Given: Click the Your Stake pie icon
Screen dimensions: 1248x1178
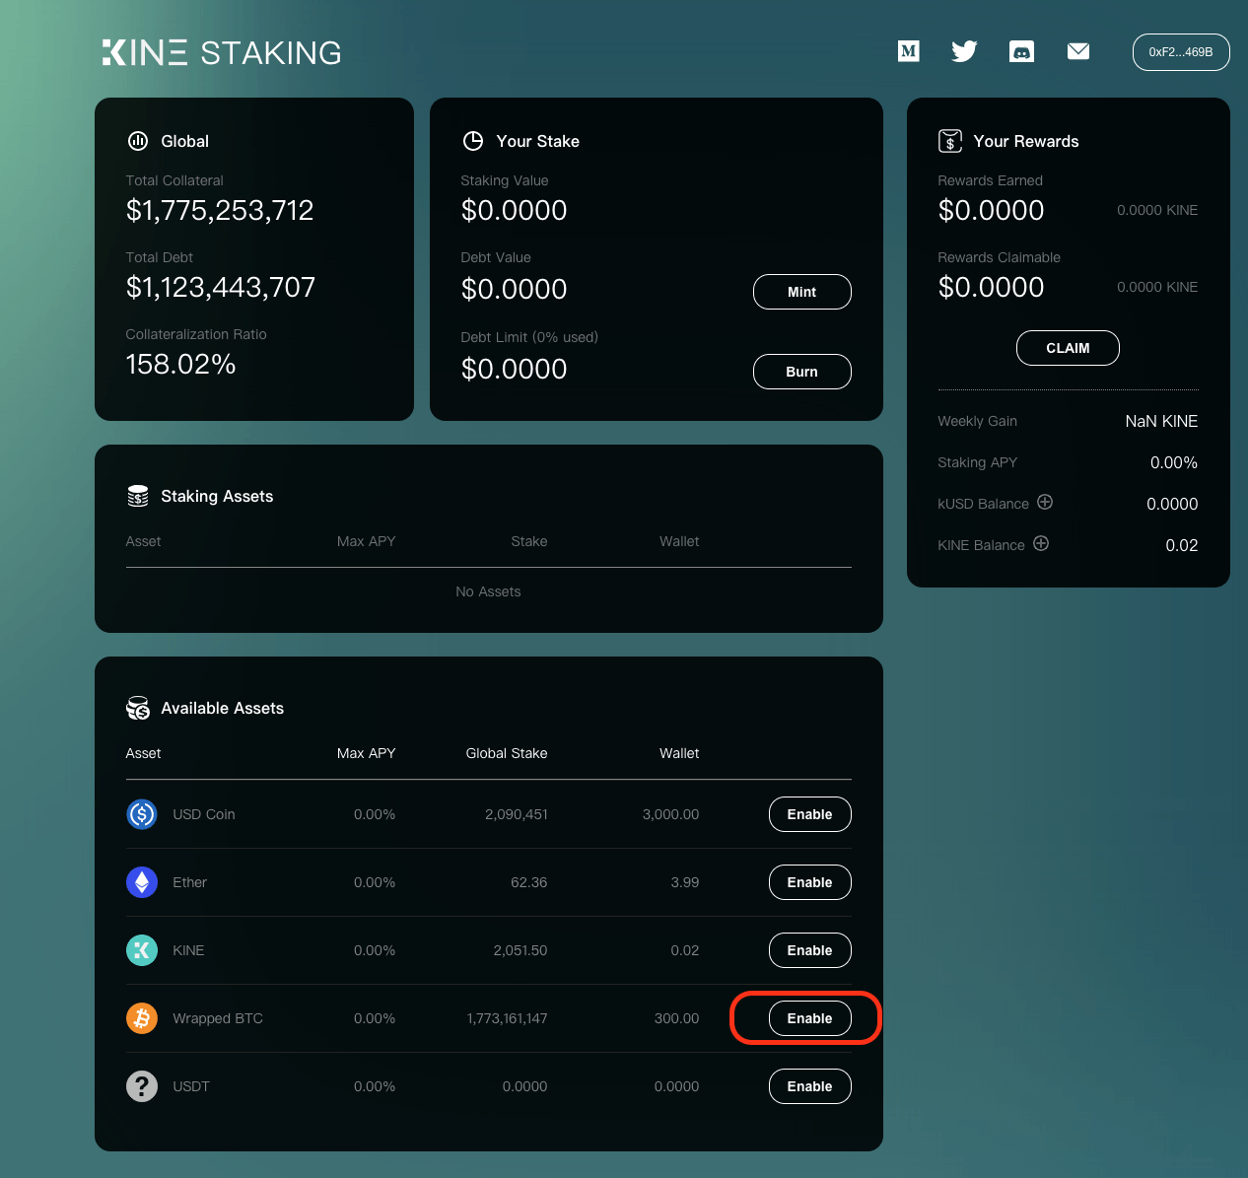Looking at the screenshot, I should pyautogui.click(x=473, y=141).
